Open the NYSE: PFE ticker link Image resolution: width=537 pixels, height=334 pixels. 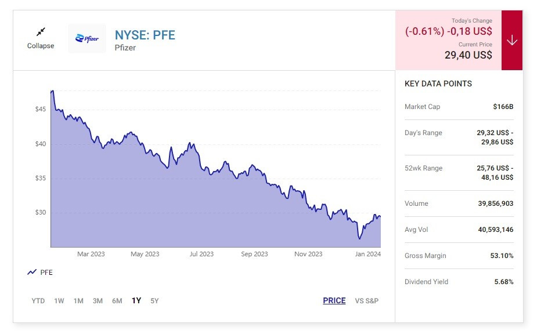coord(145,35)
